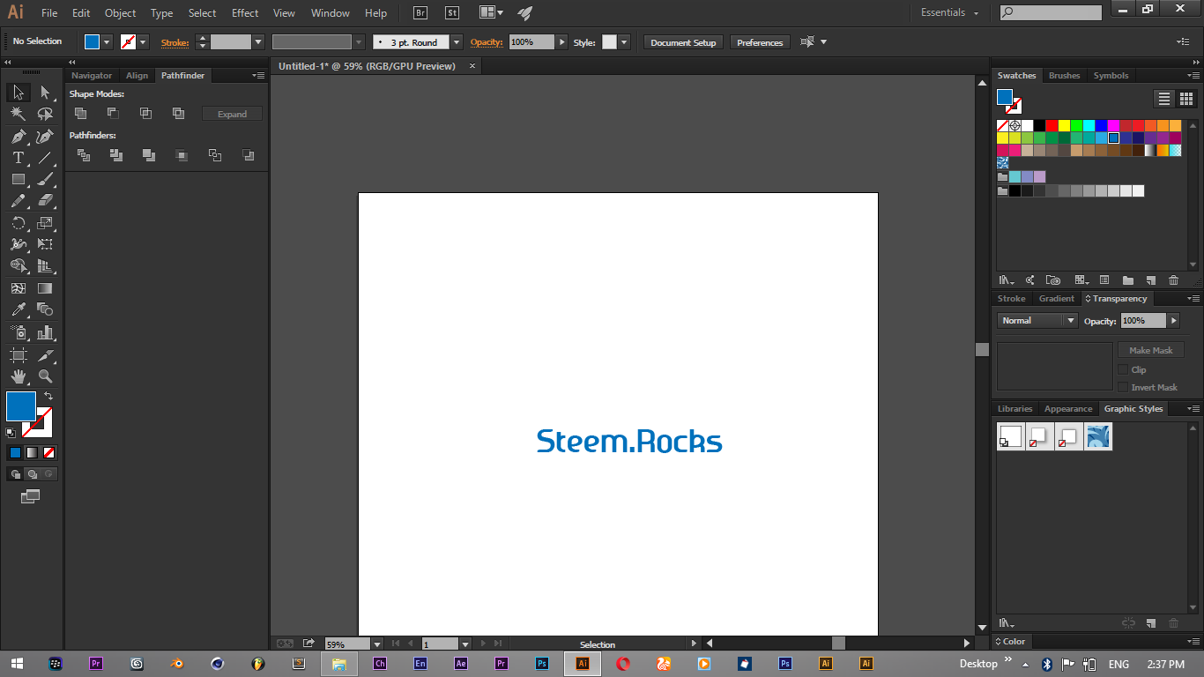This screenshot has width=1204, height=677.
Task: Click the Swap Fill and Stroke arrow
Action: (x=48, y=396)
